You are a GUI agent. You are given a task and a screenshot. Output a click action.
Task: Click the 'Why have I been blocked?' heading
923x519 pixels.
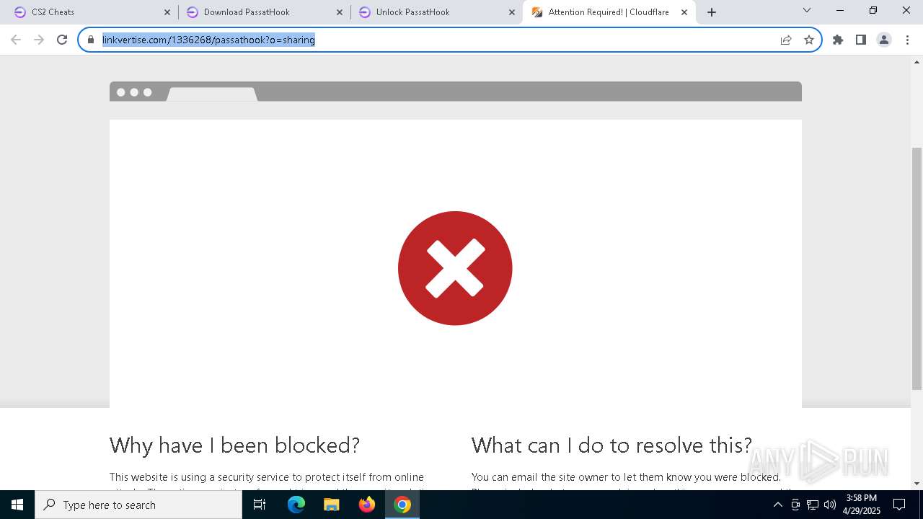pos(234,445)
